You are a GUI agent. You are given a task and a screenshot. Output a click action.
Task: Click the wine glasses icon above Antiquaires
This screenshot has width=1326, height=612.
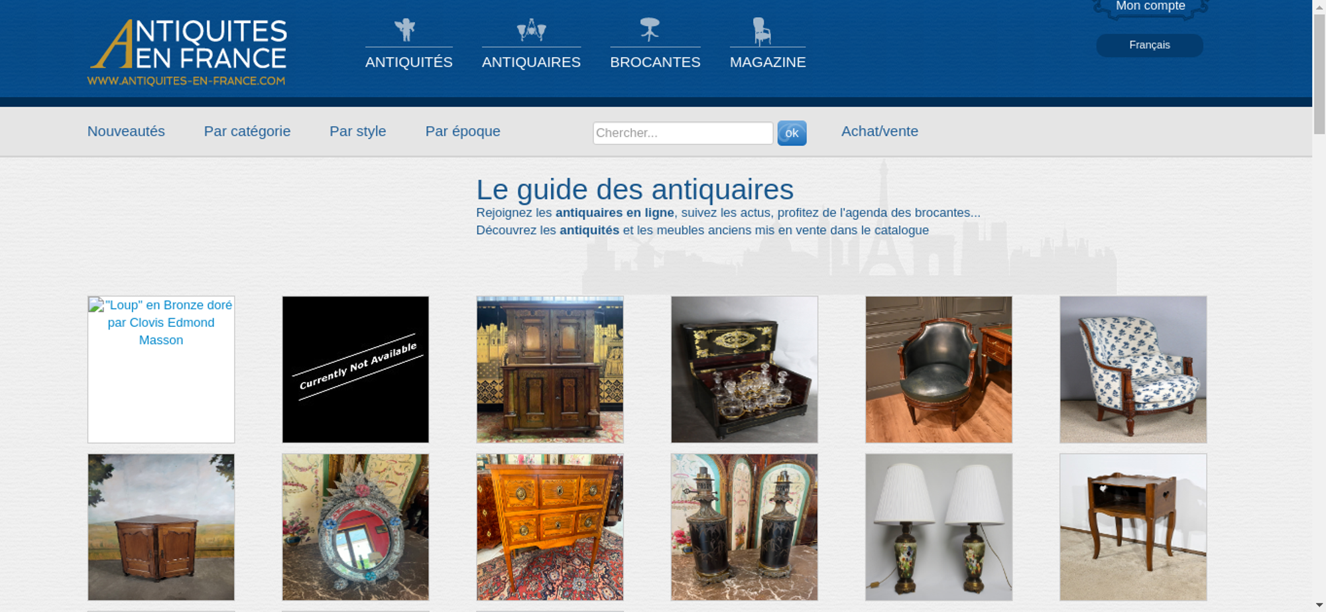(x=531, y=30)
